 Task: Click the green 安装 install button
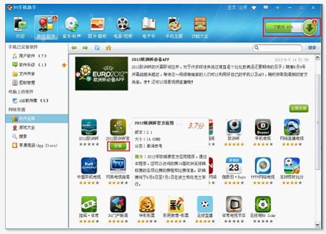tap(118, 146)
